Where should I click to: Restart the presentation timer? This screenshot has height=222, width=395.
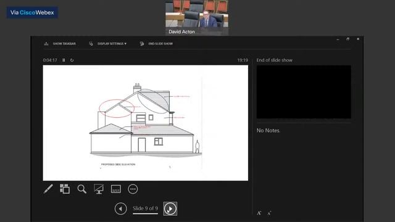(72, 60)
